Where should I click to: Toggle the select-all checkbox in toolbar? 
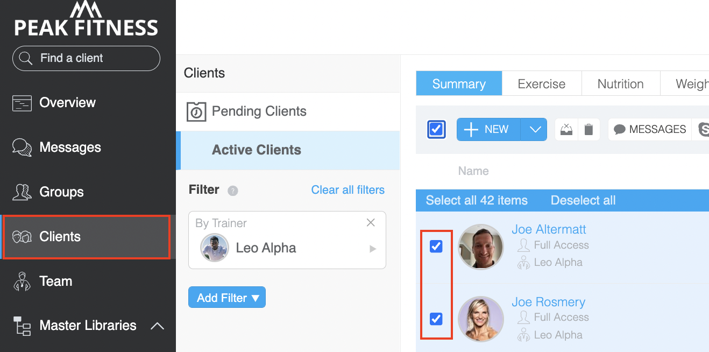[436, 130]
